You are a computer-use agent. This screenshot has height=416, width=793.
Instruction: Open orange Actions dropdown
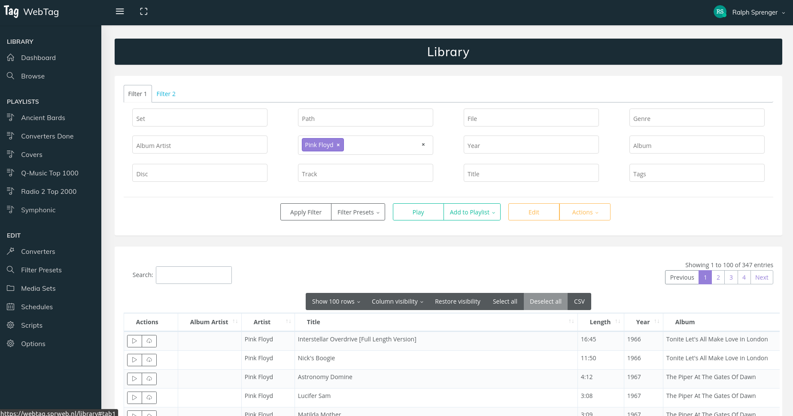(x=585, y=212)
